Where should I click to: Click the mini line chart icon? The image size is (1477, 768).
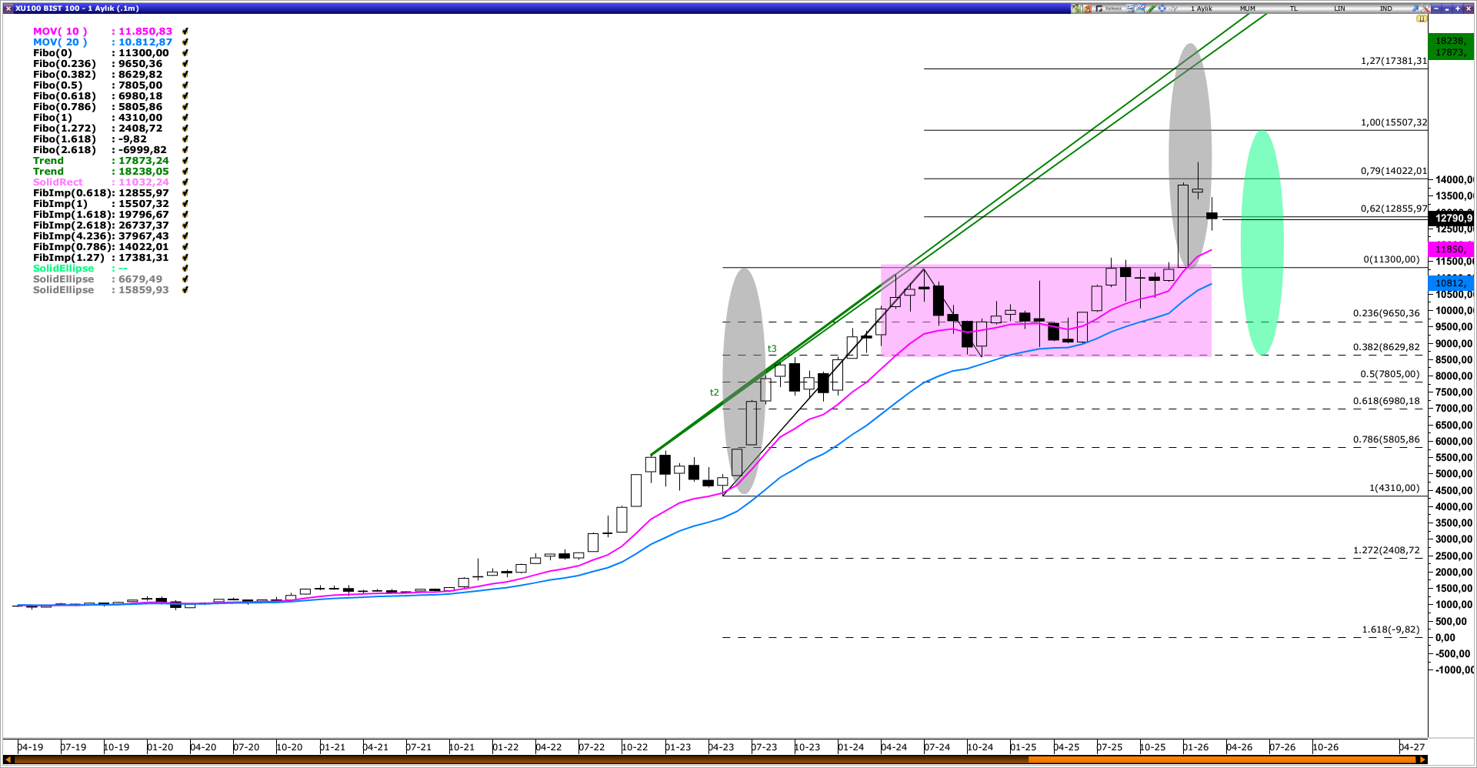[1141, 8]
